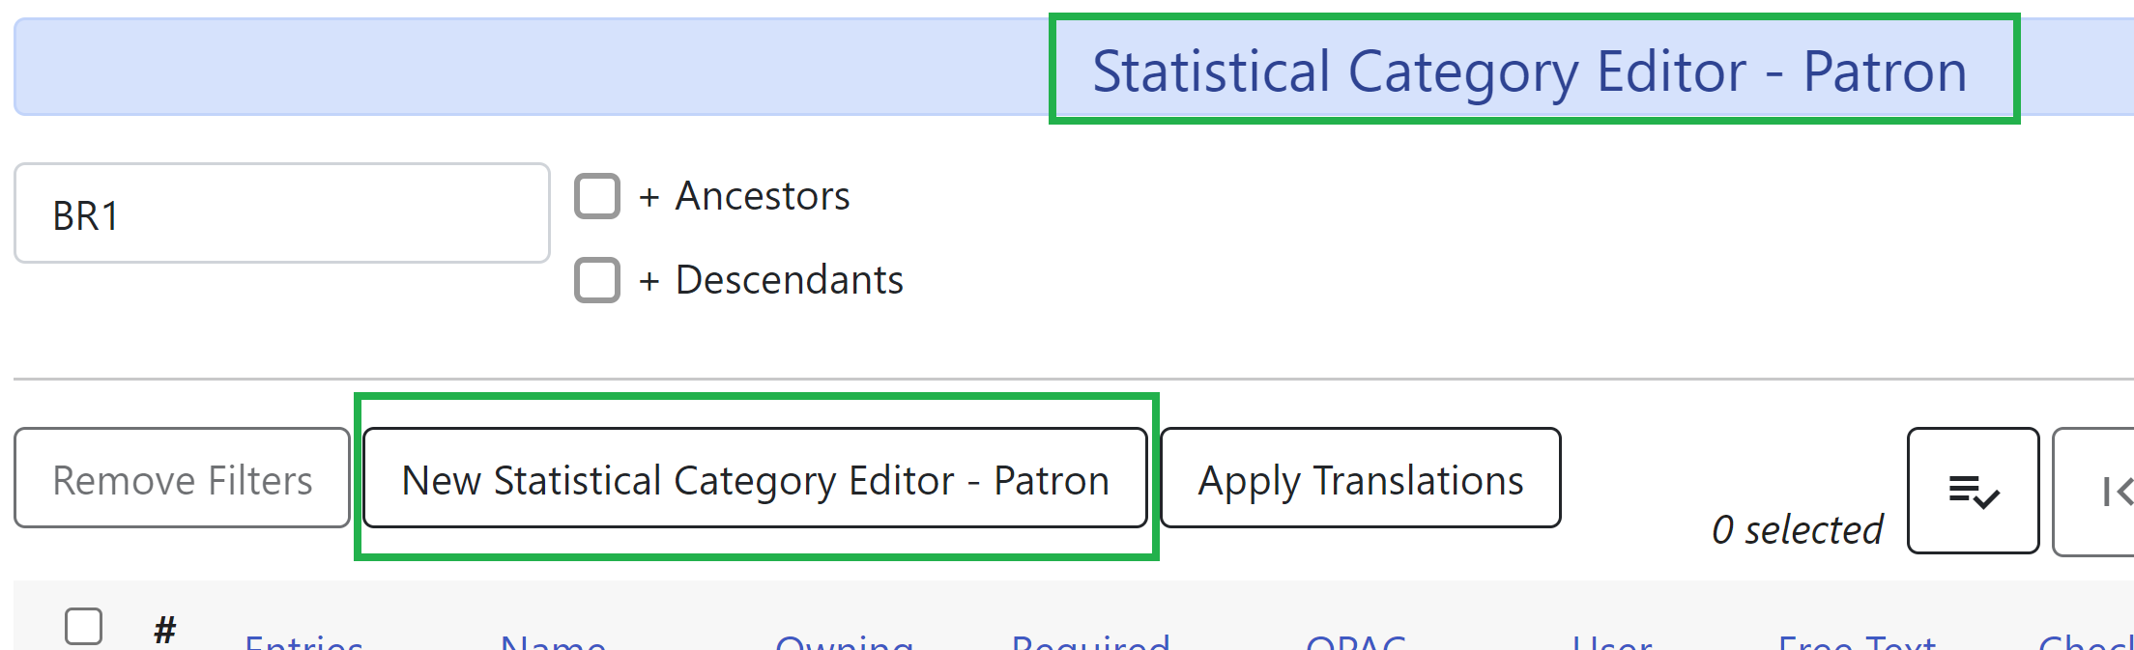Screen dimensions: 2134x650
Task: Enable the + Ancestors checkbox
Action: point(597,195)
